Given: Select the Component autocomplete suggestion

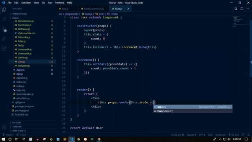Looking at the screenshot, I should coord(193,111).
